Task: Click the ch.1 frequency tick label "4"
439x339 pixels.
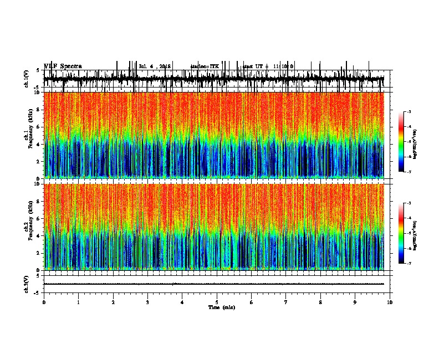Action: pyautogui.click(x=38, y=145)
